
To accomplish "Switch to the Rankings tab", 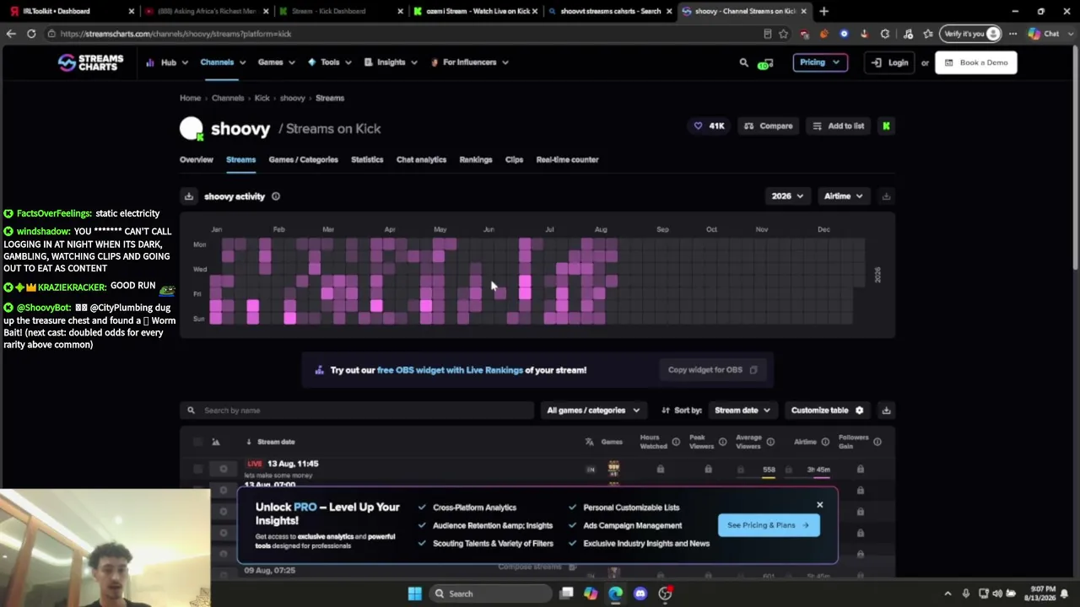I will coord(476,159).
